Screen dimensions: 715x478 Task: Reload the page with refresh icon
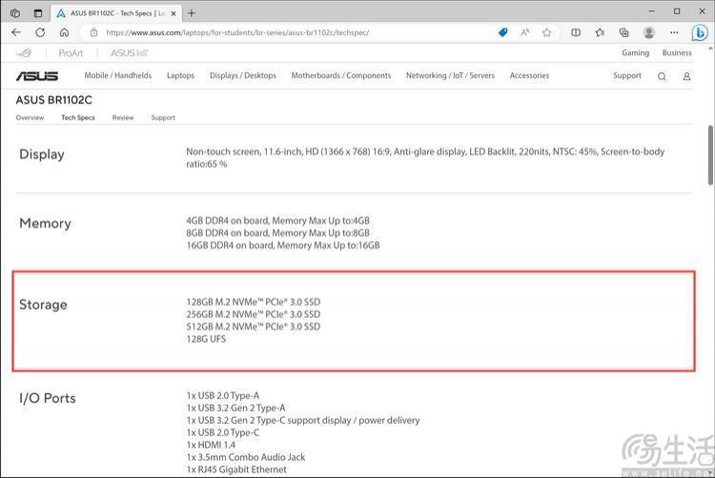point(40,32)
